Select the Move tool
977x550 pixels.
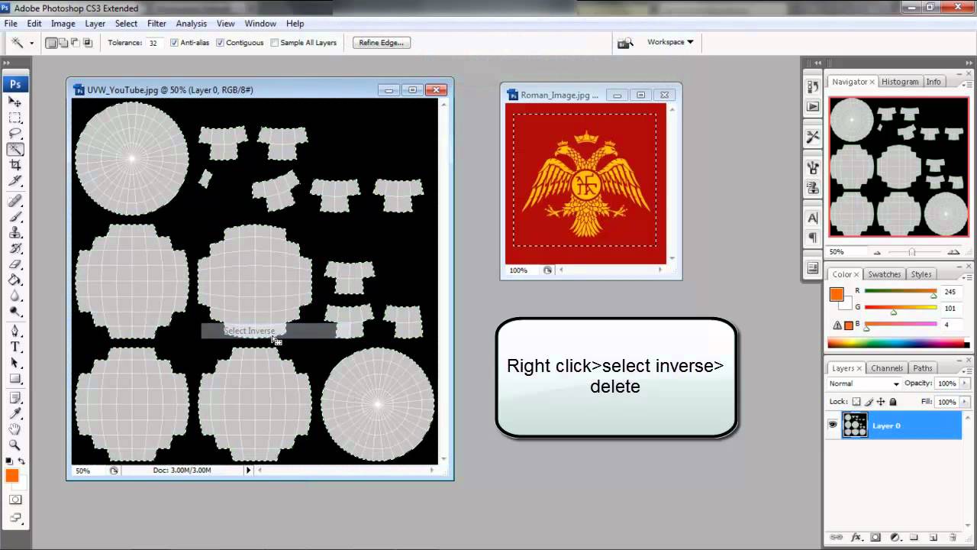tap(15, 102)
